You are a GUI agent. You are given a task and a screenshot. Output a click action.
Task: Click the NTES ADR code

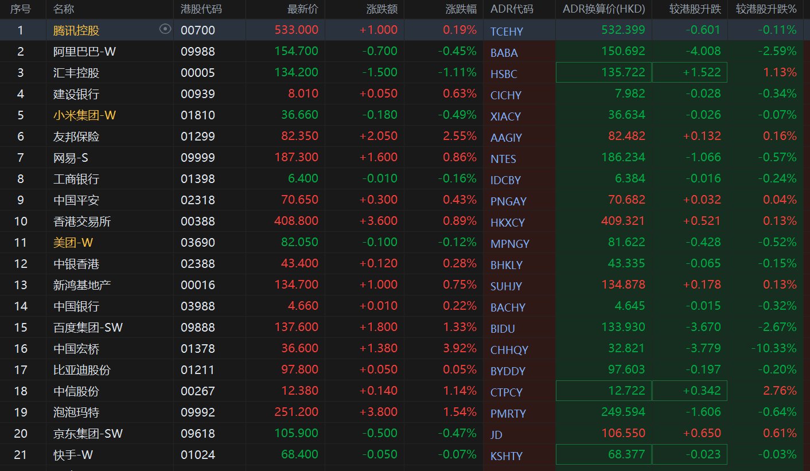503,159
